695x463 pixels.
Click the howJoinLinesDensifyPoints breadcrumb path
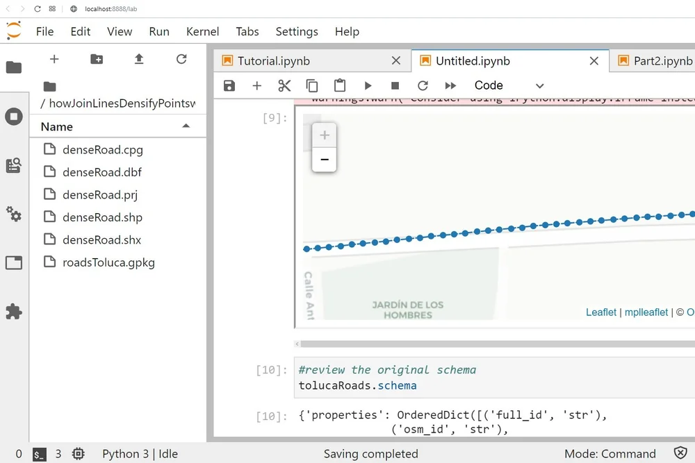coord(122,103)
